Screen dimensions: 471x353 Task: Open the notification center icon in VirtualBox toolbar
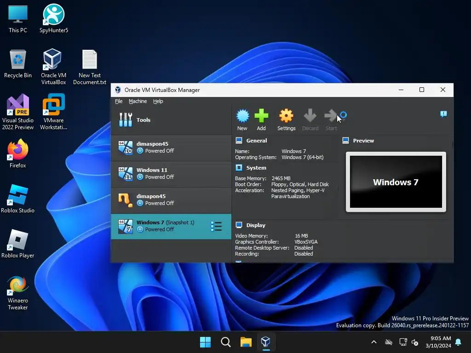[443, 114]
